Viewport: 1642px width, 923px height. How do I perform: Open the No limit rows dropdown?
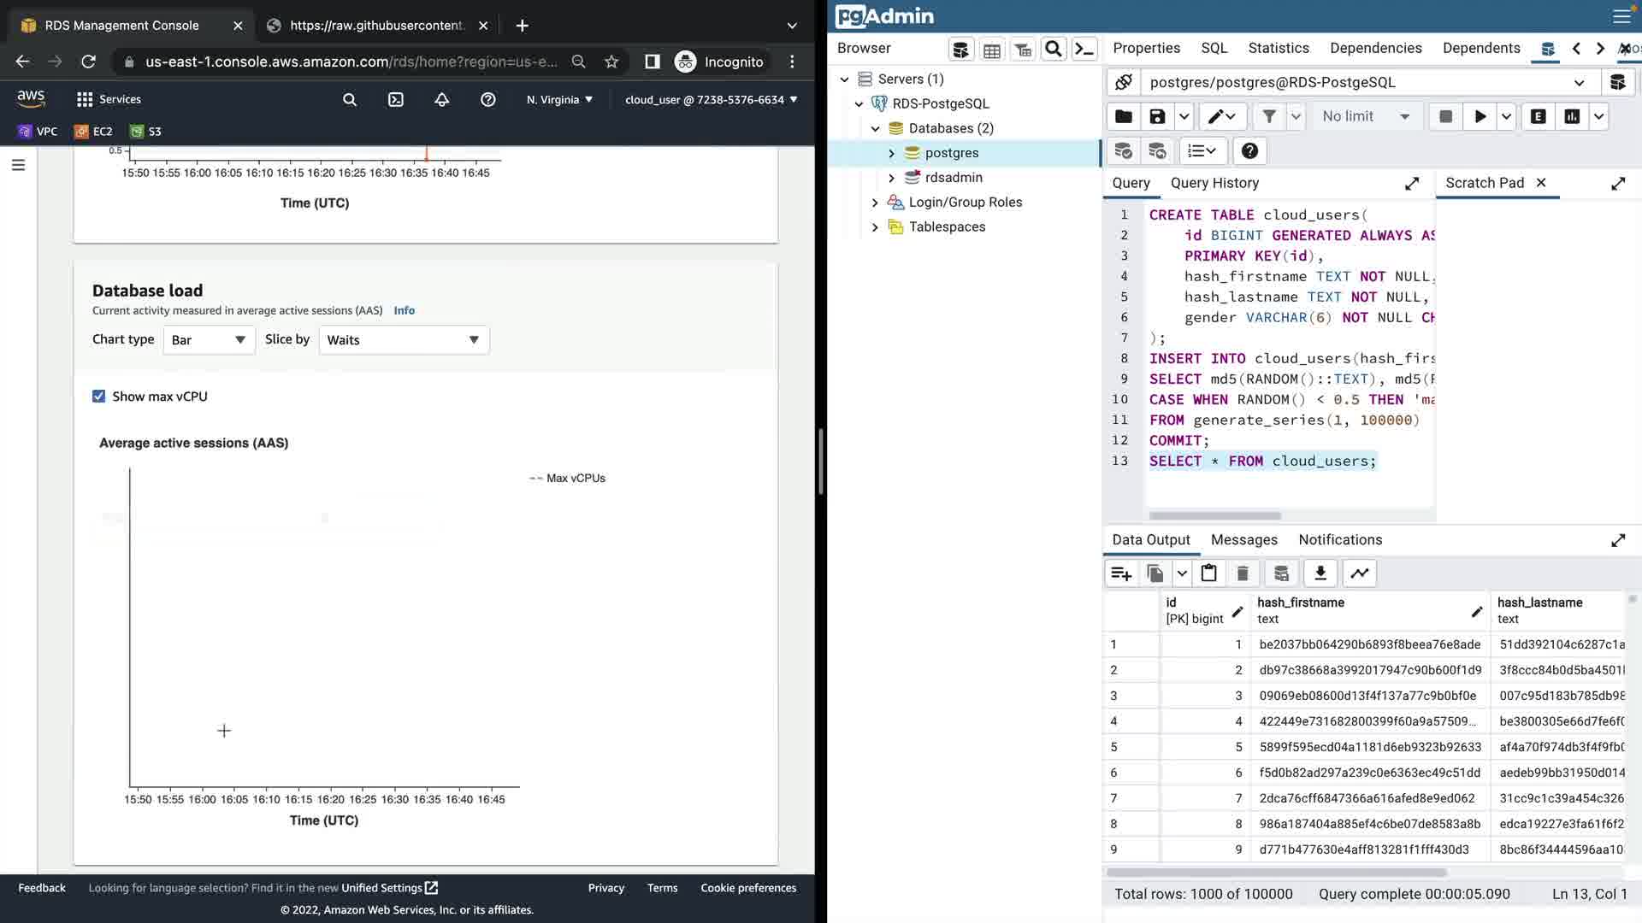[1366, 116]
